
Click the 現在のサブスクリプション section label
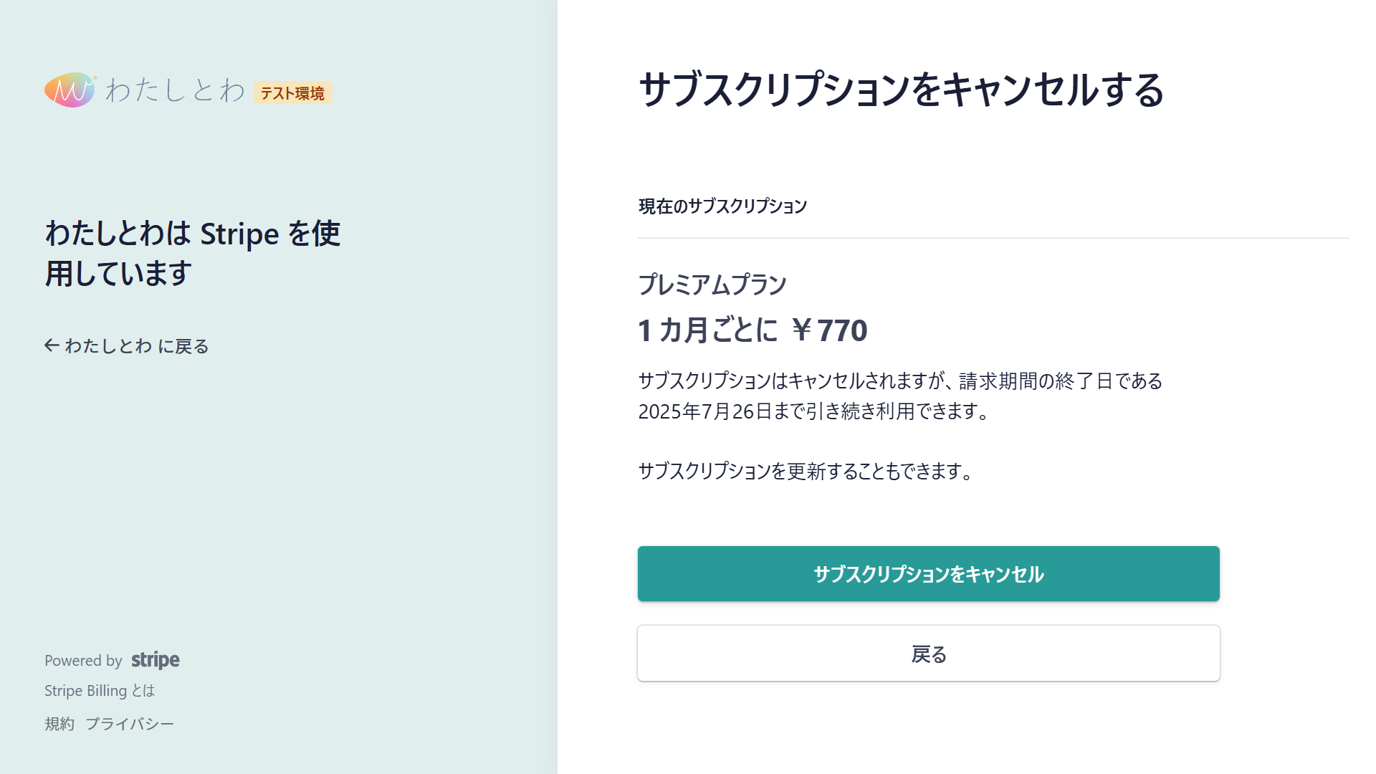click(722, 206)
